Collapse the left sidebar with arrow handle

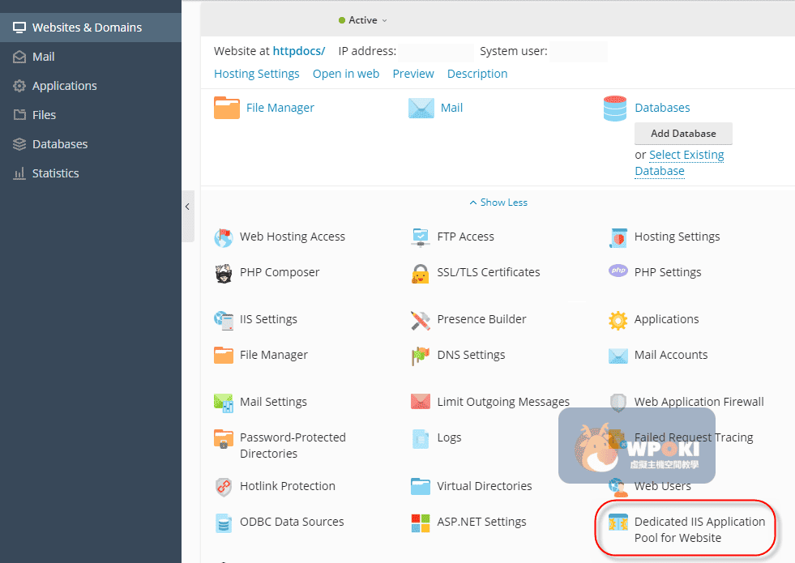187,207
